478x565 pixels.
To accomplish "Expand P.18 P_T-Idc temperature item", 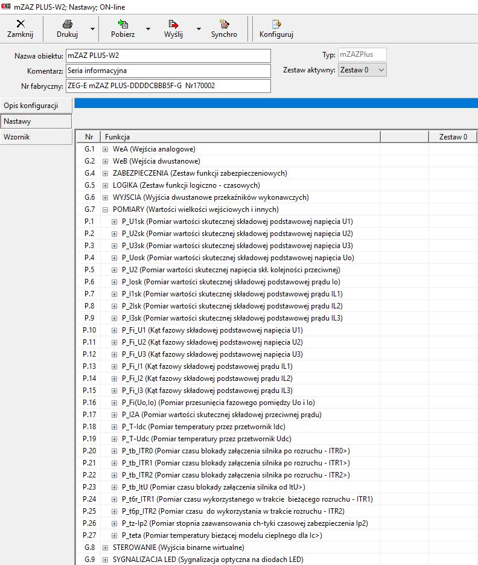I will [x=114, y=427].
